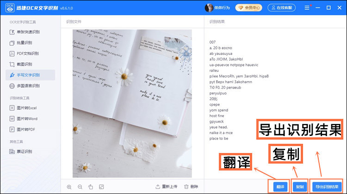Contact 在线客服 online support
The width and height of the screenshot is (347, 194).
coord(281,8)
